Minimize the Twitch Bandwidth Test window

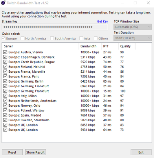coord(123,3)
